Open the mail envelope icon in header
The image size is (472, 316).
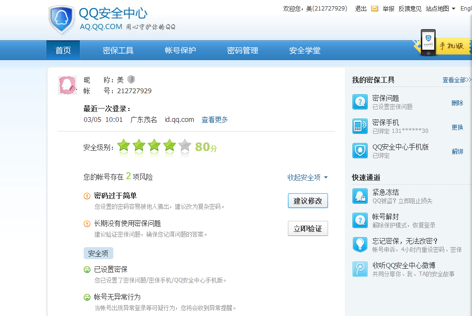point(374,9)
